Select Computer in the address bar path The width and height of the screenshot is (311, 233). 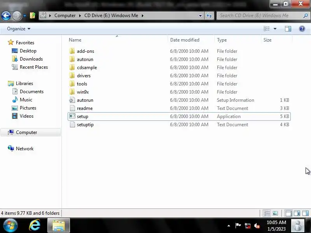pos(65,16)
